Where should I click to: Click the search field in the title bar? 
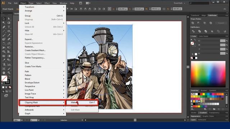[x=199, y=3]
